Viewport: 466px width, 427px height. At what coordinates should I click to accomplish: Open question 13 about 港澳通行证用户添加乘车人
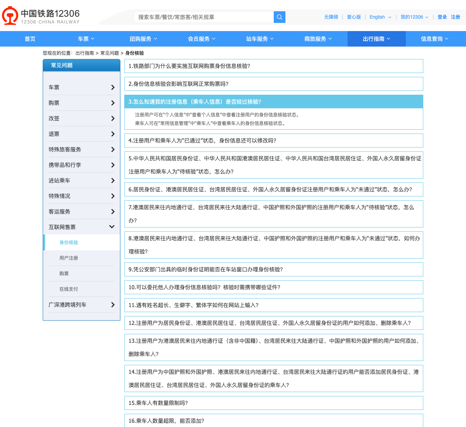[273, 347]
